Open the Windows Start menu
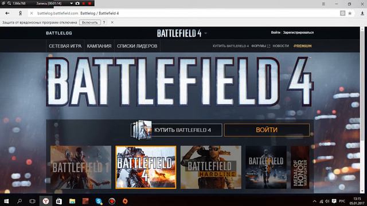 coord(6,201)
